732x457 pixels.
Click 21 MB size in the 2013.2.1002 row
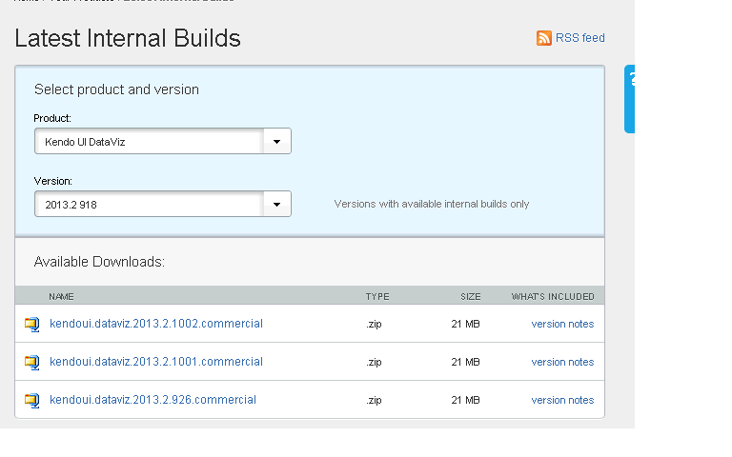pyautogui.click(x=465, y=324)
